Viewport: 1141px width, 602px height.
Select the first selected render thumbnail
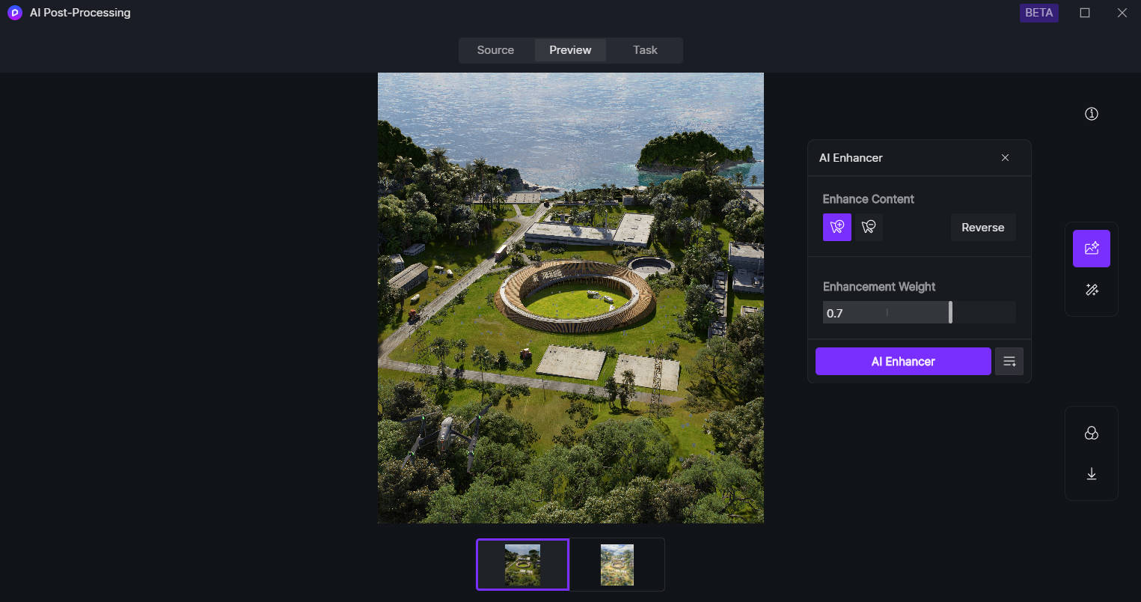click(522, 565)
